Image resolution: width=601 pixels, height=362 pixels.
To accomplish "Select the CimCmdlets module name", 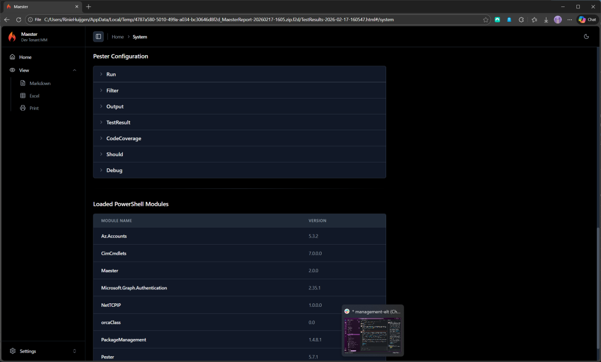I will coord(114,253).
